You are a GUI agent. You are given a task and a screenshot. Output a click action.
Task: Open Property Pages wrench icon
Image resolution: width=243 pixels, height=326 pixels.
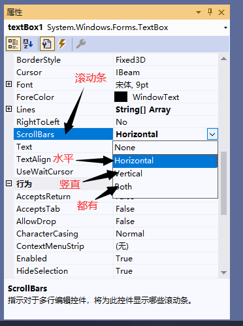pos(81,44)
